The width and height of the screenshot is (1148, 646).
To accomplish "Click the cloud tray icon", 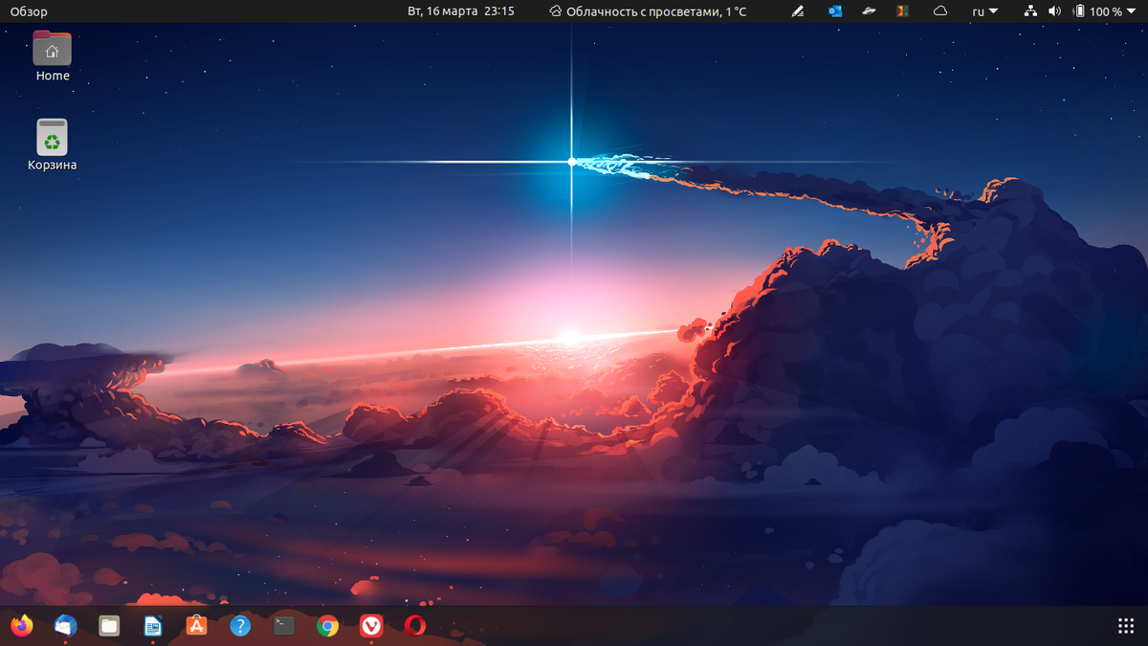I will coord(940,11).
